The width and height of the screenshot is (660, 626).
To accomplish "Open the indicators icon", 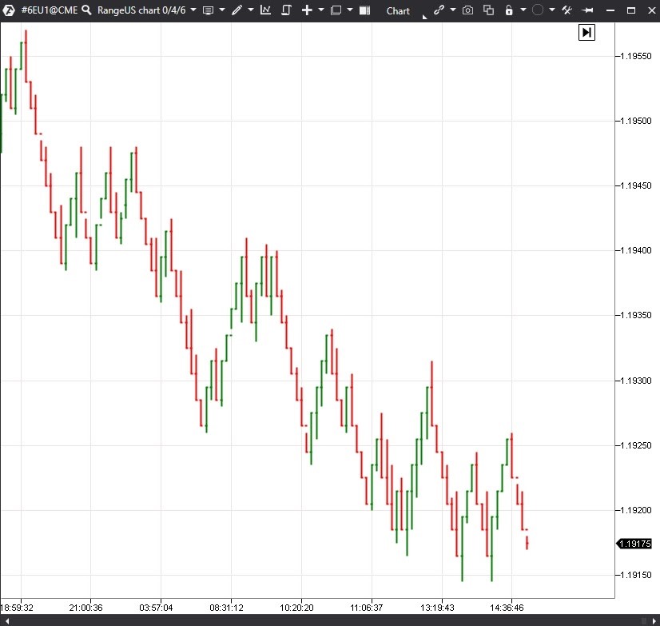I will pos(266,10).
